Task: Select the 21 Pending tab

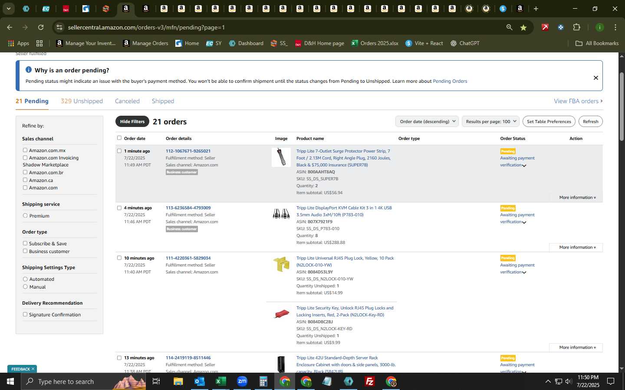Action: point(32,101)
